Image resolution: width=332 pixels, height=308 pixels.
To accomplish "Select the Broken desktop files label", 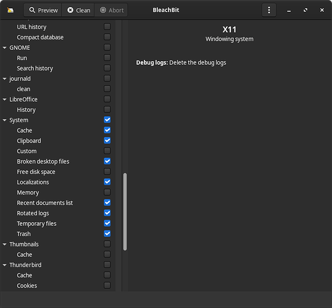I will (x=43, y=162).
